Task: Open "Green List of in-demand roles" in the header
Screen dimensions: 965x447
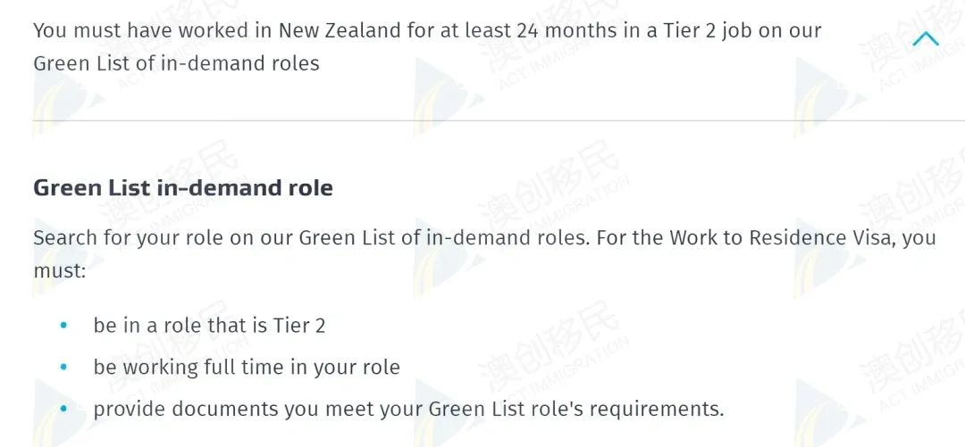Action: [176, 63]
